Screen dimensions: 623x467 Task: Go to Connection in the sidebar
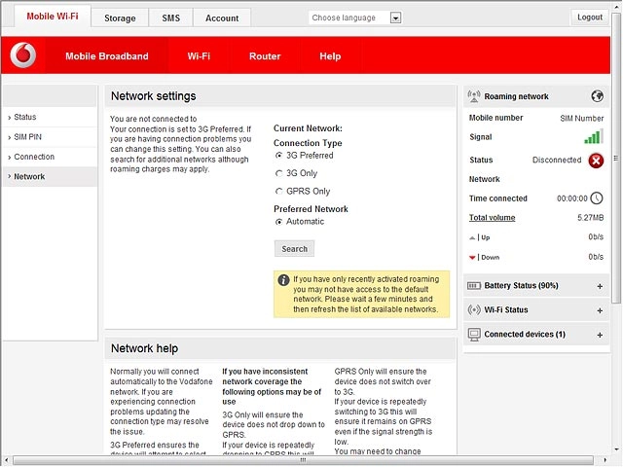click(x=50, y=157)
